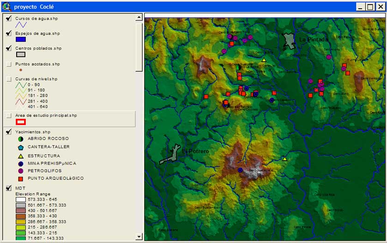The height and width of the screenshot is (243, 387).
Task: Click the legend scrollbar down arrow
Action: [x=139, y=237]
